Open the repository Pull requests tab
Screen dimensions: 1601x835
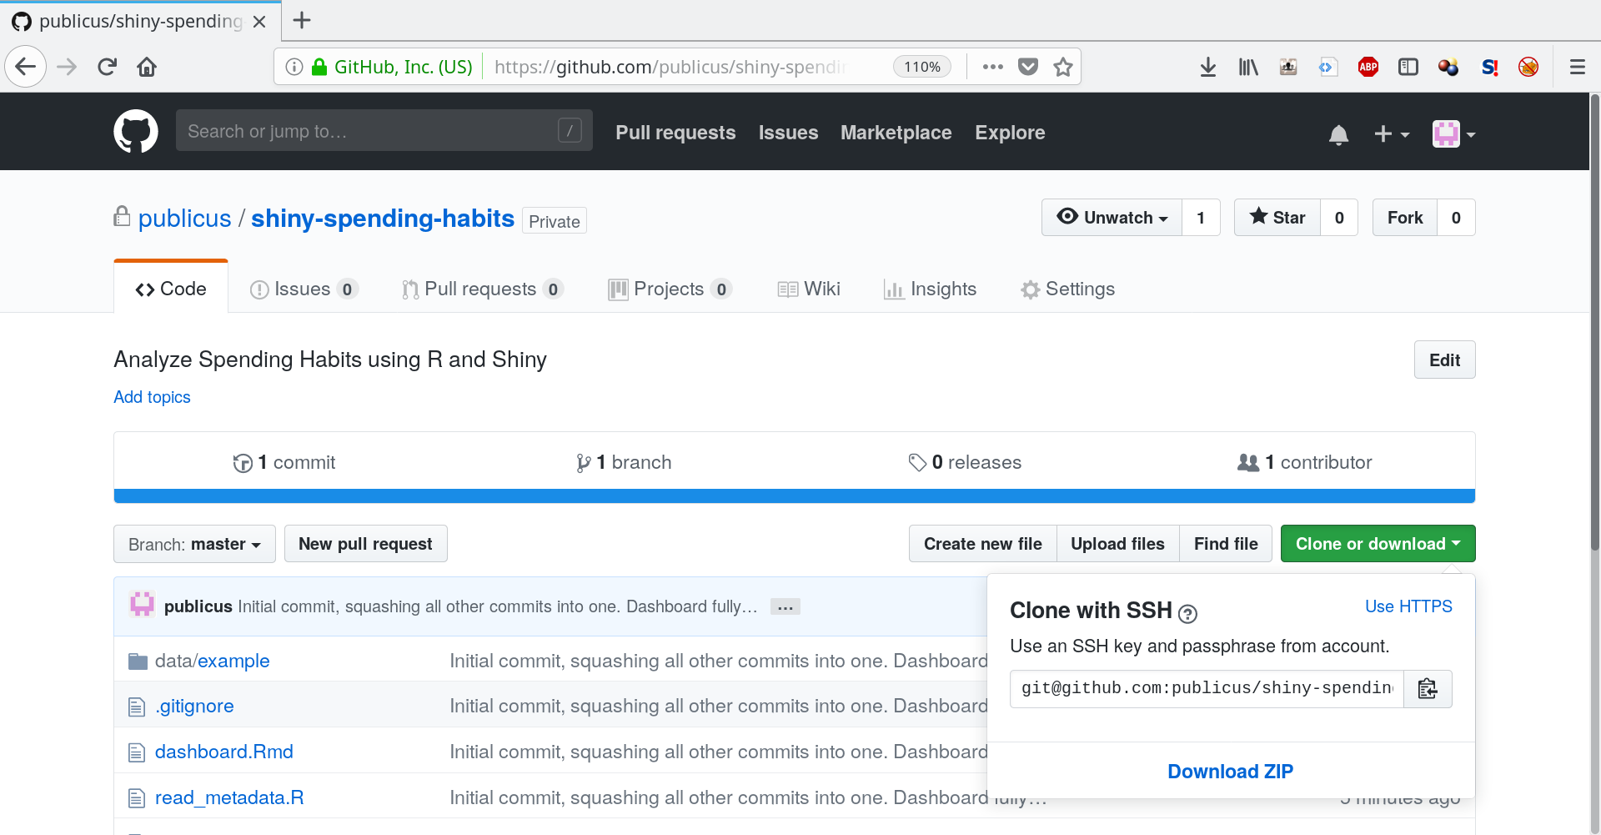pyautogui.click(x=482, y=289)
